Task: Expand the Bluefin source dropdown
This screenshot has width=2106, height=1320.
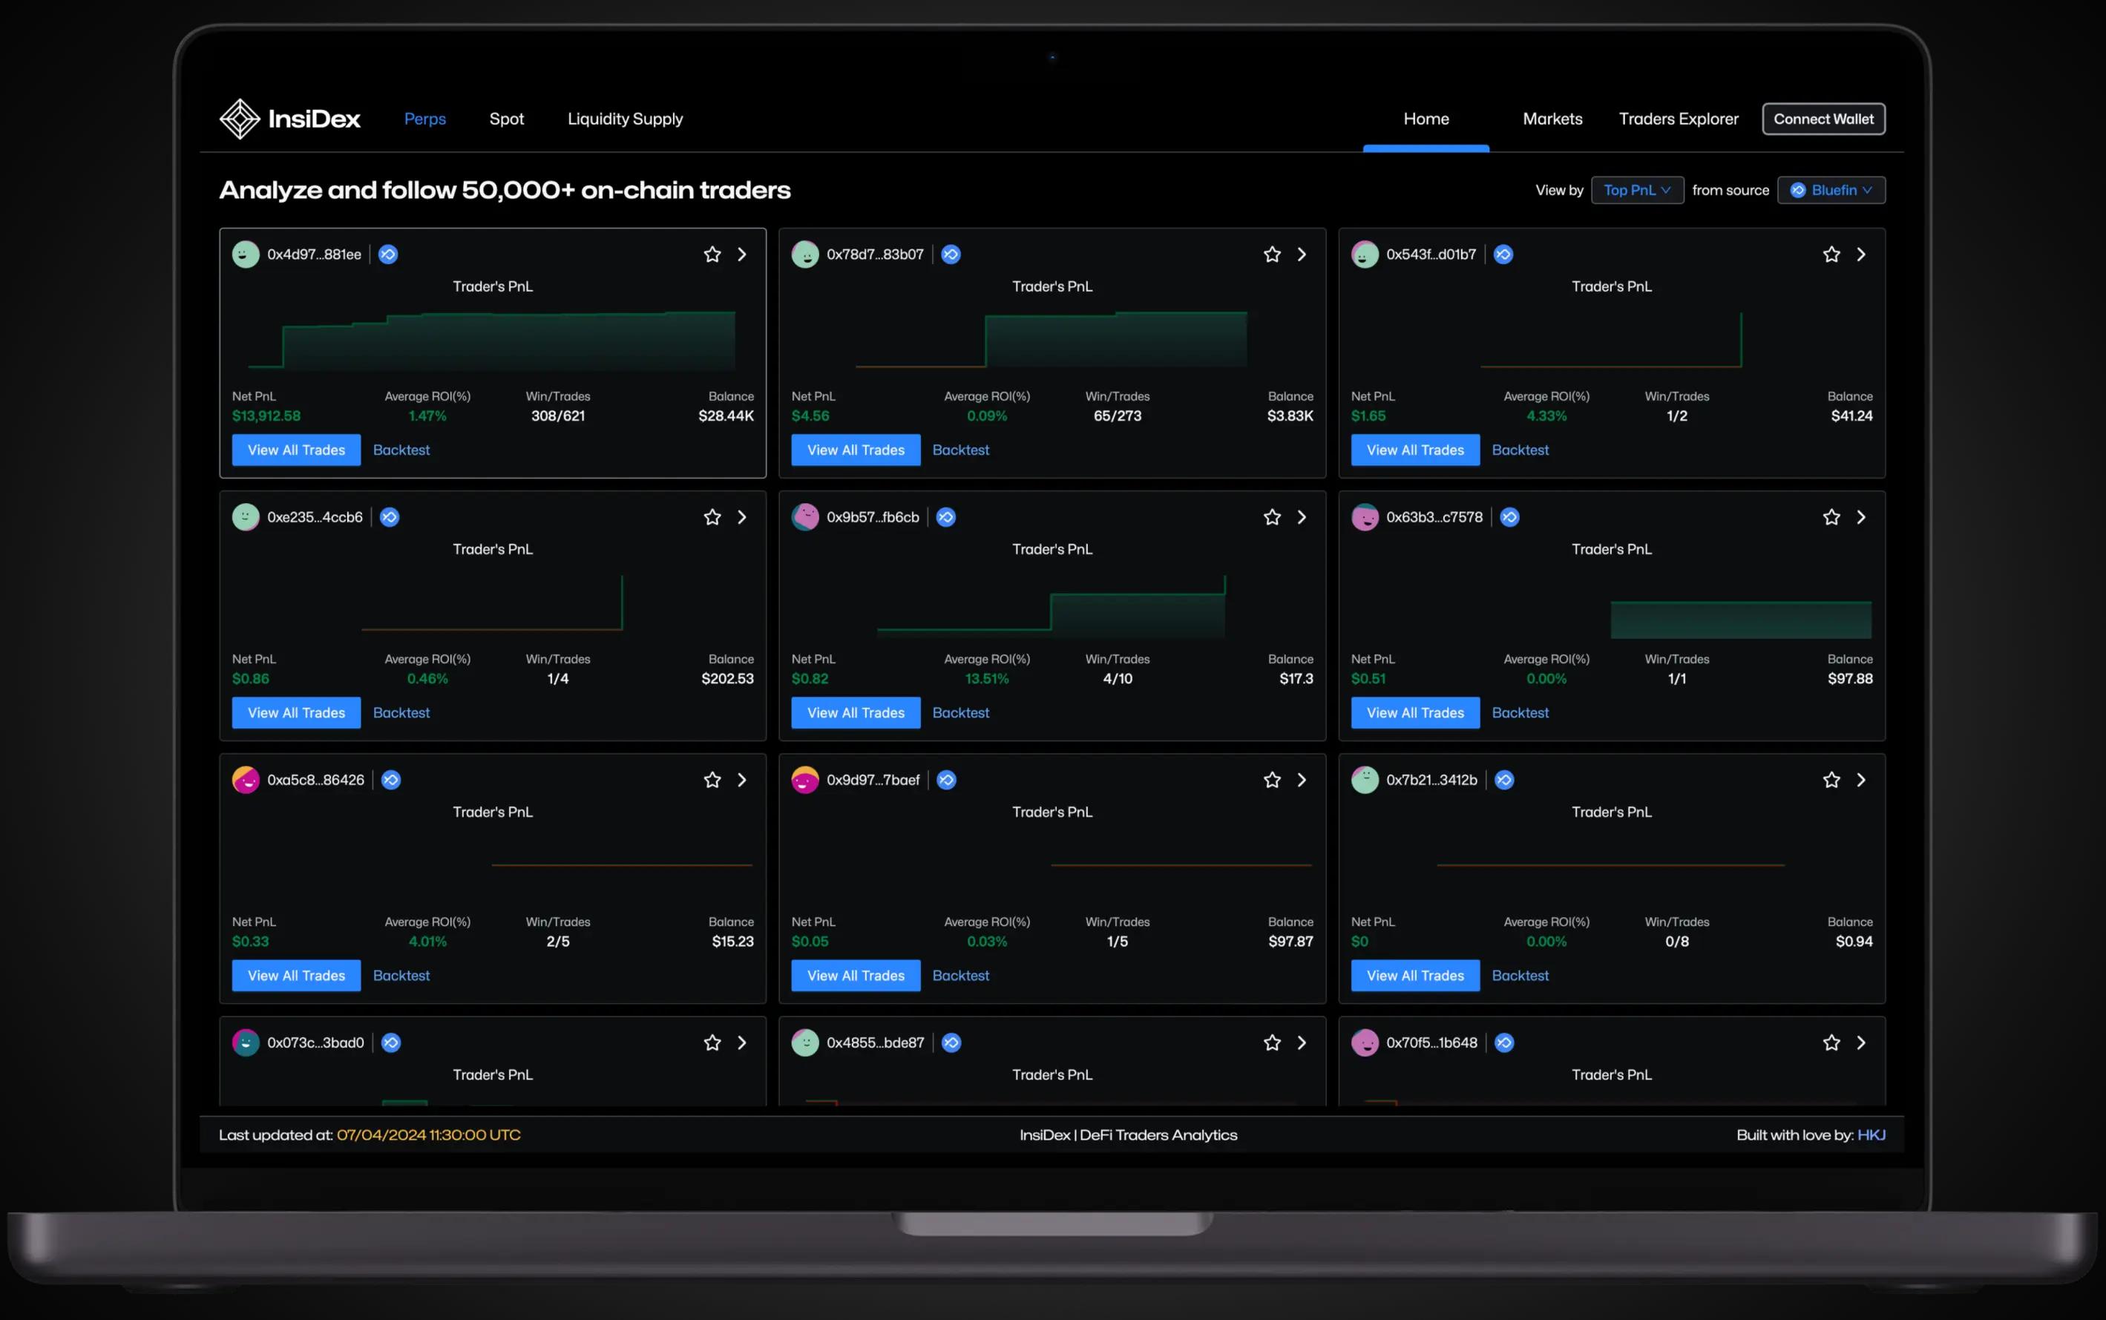Action: click(x=1831, y=190)
